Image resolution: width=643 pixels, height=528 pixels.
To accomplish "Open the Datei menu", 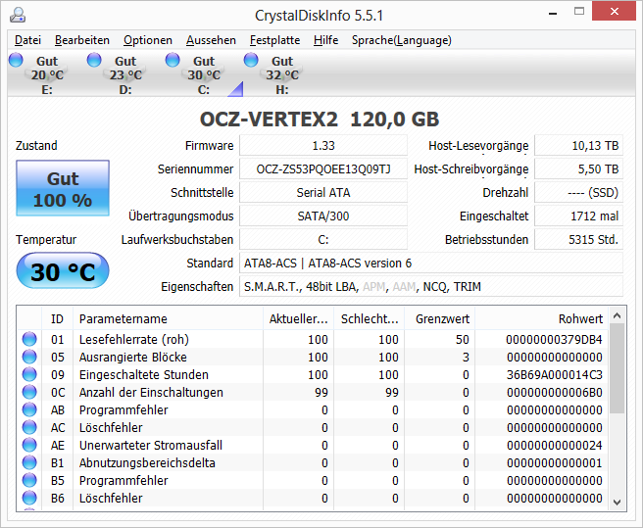I will pos(27,40).
